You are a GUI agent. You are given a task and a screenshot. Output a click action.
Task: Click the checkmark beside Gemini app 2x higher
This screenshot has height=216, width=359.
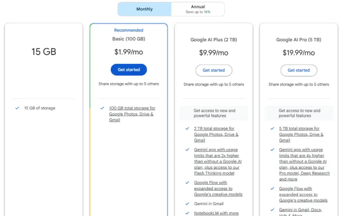point(187,150)
